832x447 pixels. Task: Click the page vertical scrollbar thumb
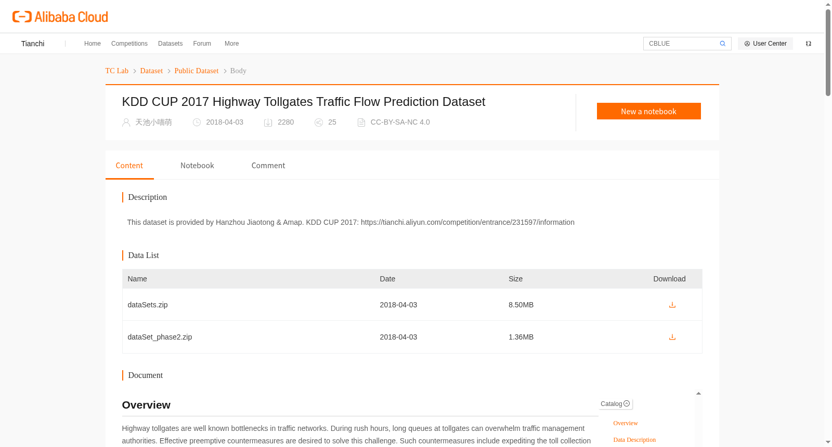click(828, 52)
